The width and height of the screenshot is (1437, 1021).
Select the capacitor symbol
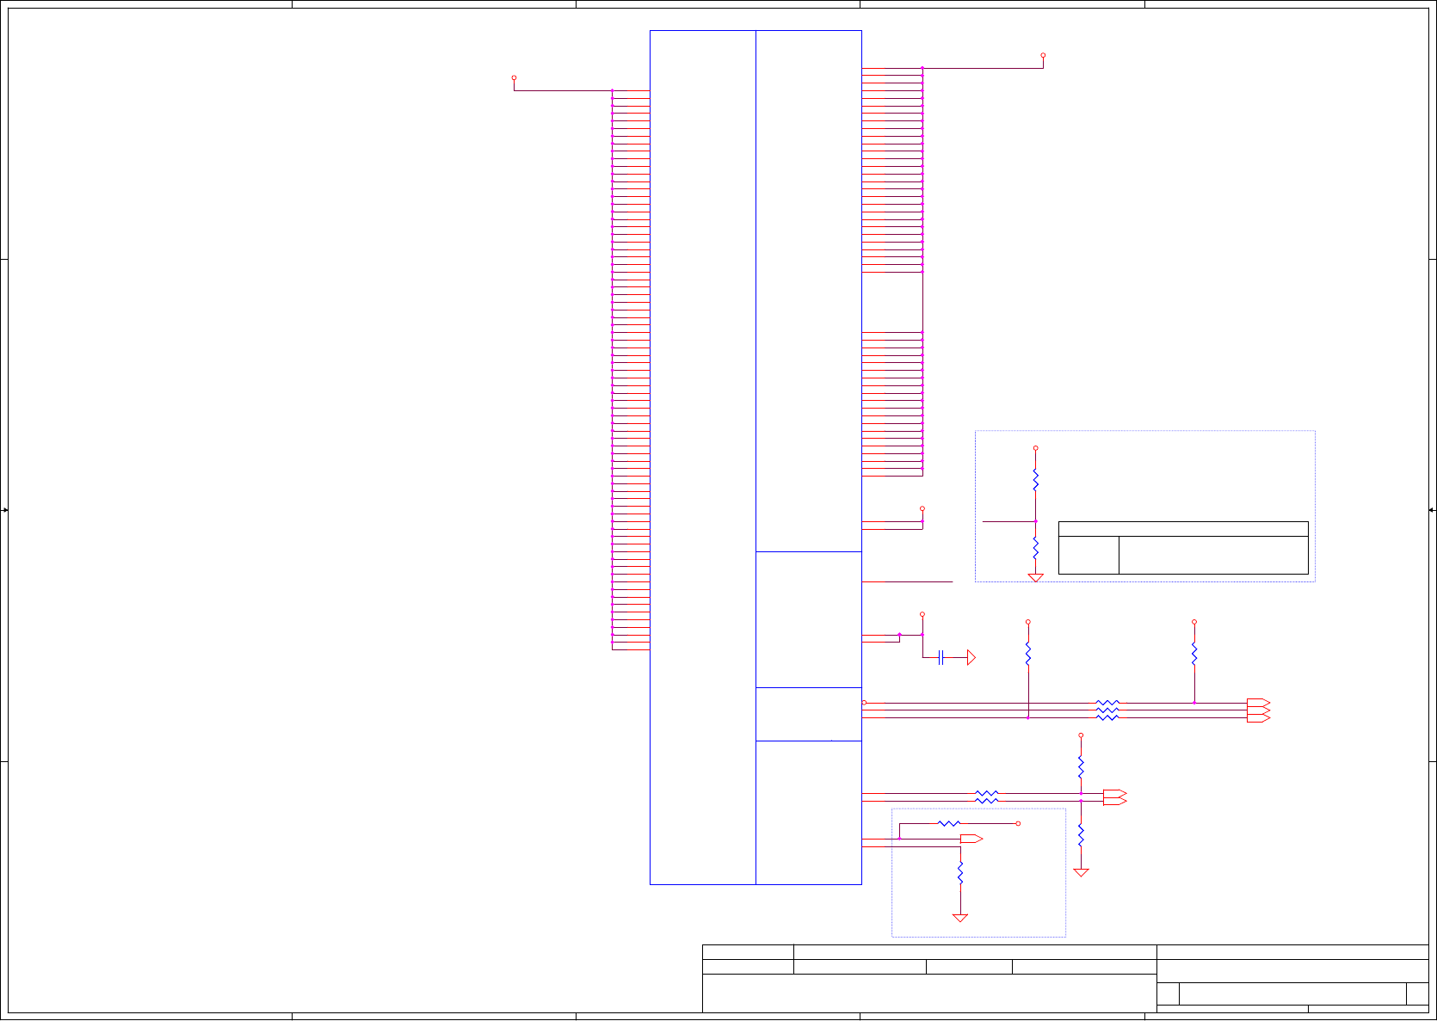tap(941, 658)
